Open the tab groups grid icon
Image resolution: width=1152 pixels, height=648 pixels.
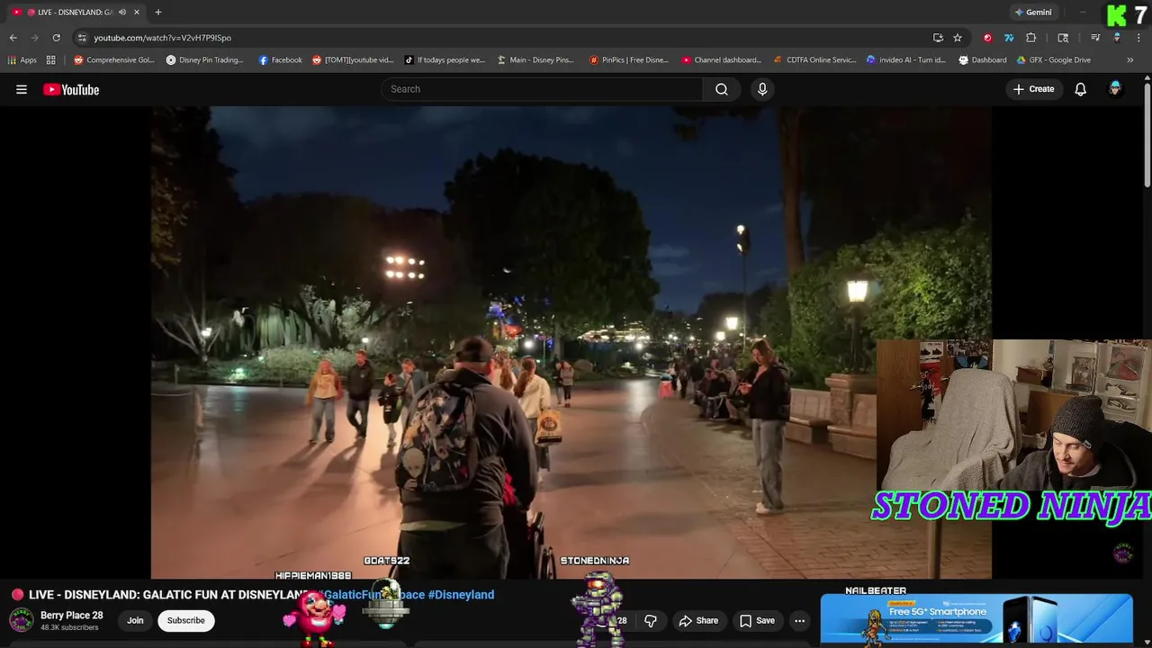51,60
